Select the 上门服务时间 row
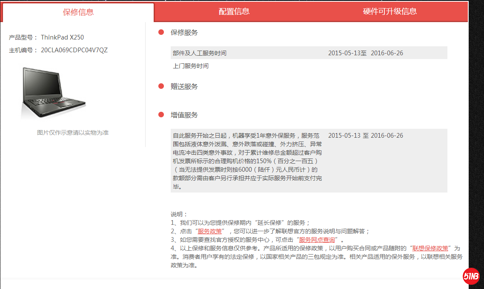 191,66
